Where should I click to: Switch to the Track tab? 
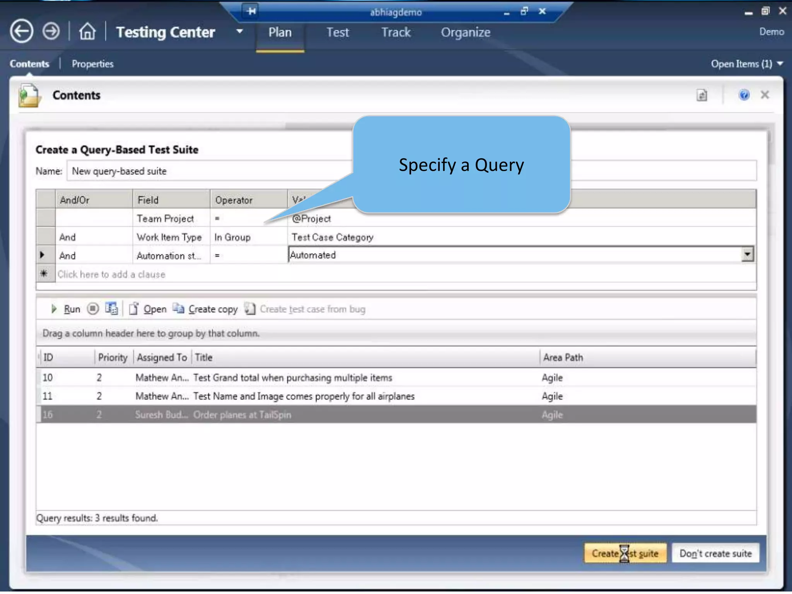pos(396,32)
